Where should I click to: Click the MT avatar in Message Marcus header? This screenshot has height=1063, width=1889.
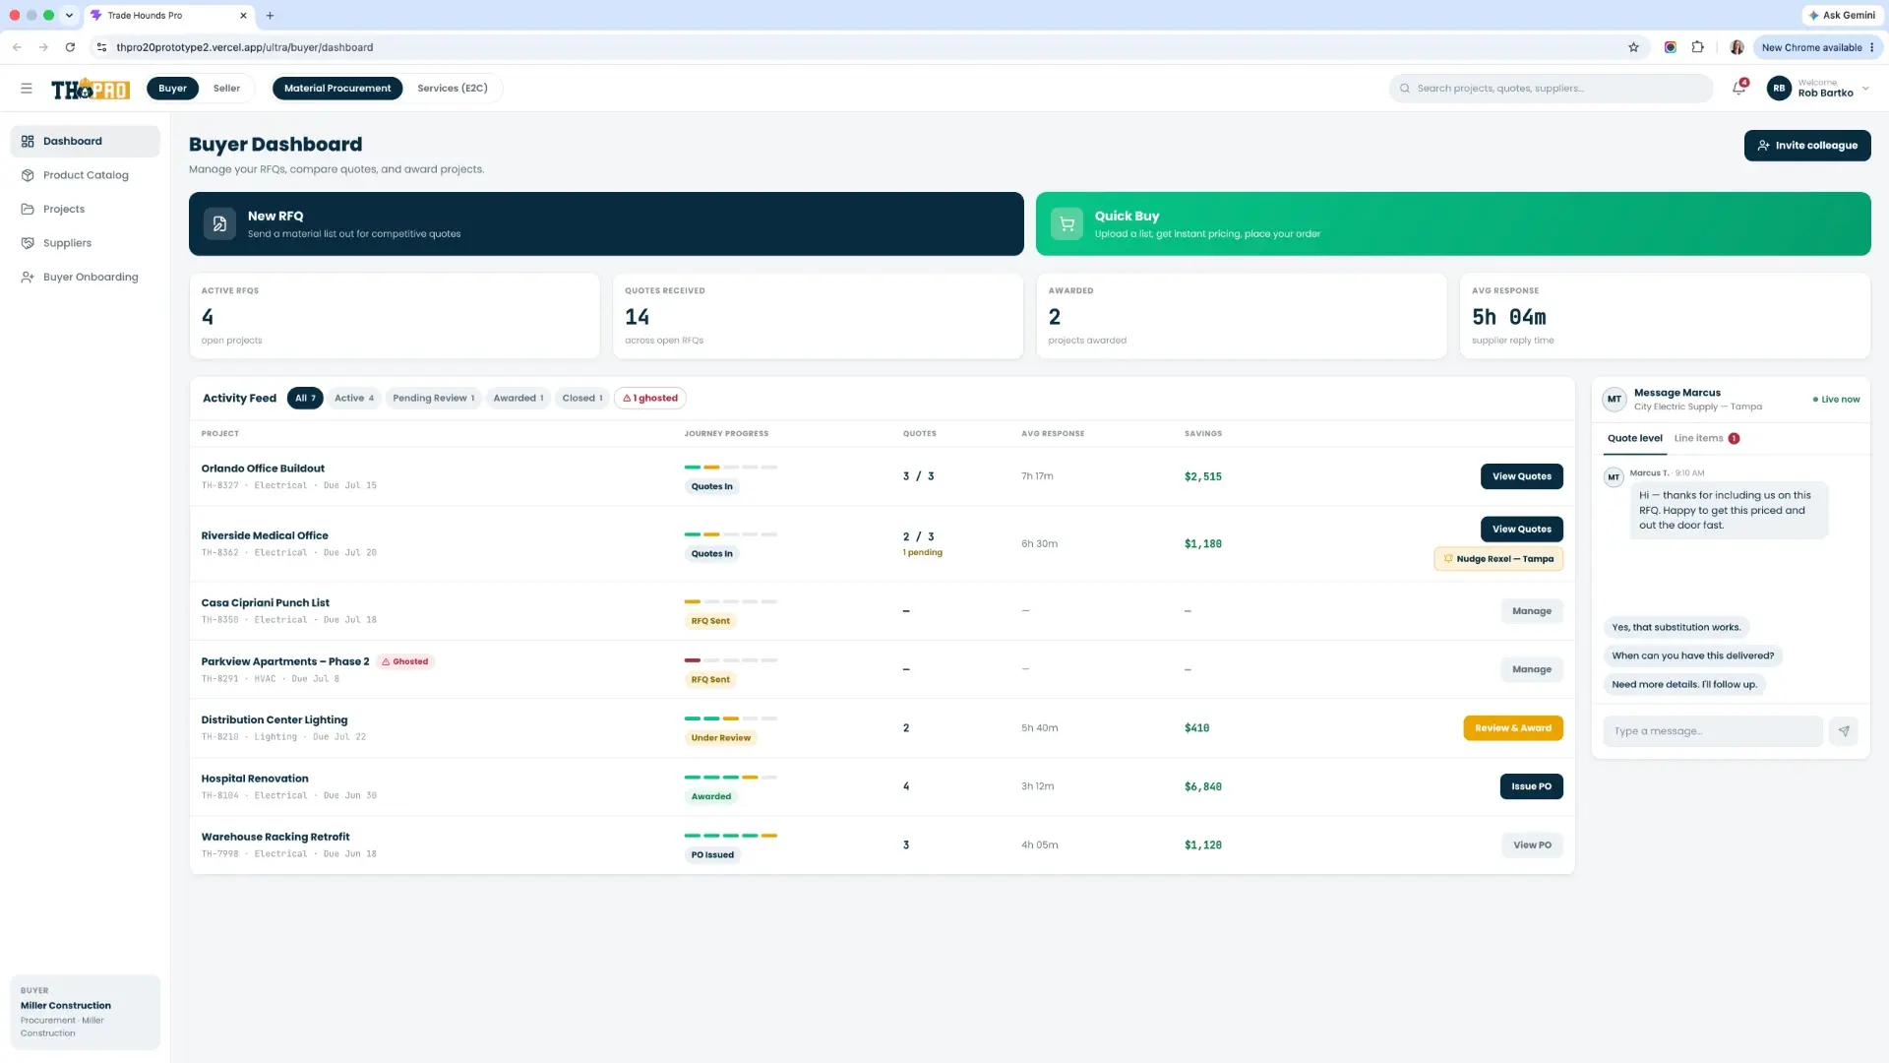click(x=1615, y=400)
